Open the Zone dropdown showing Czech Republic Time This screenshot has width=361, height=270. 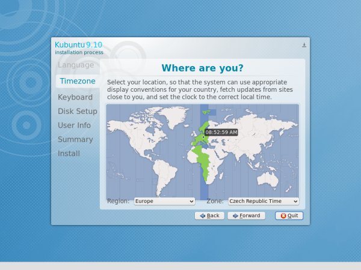click(264, 201)
